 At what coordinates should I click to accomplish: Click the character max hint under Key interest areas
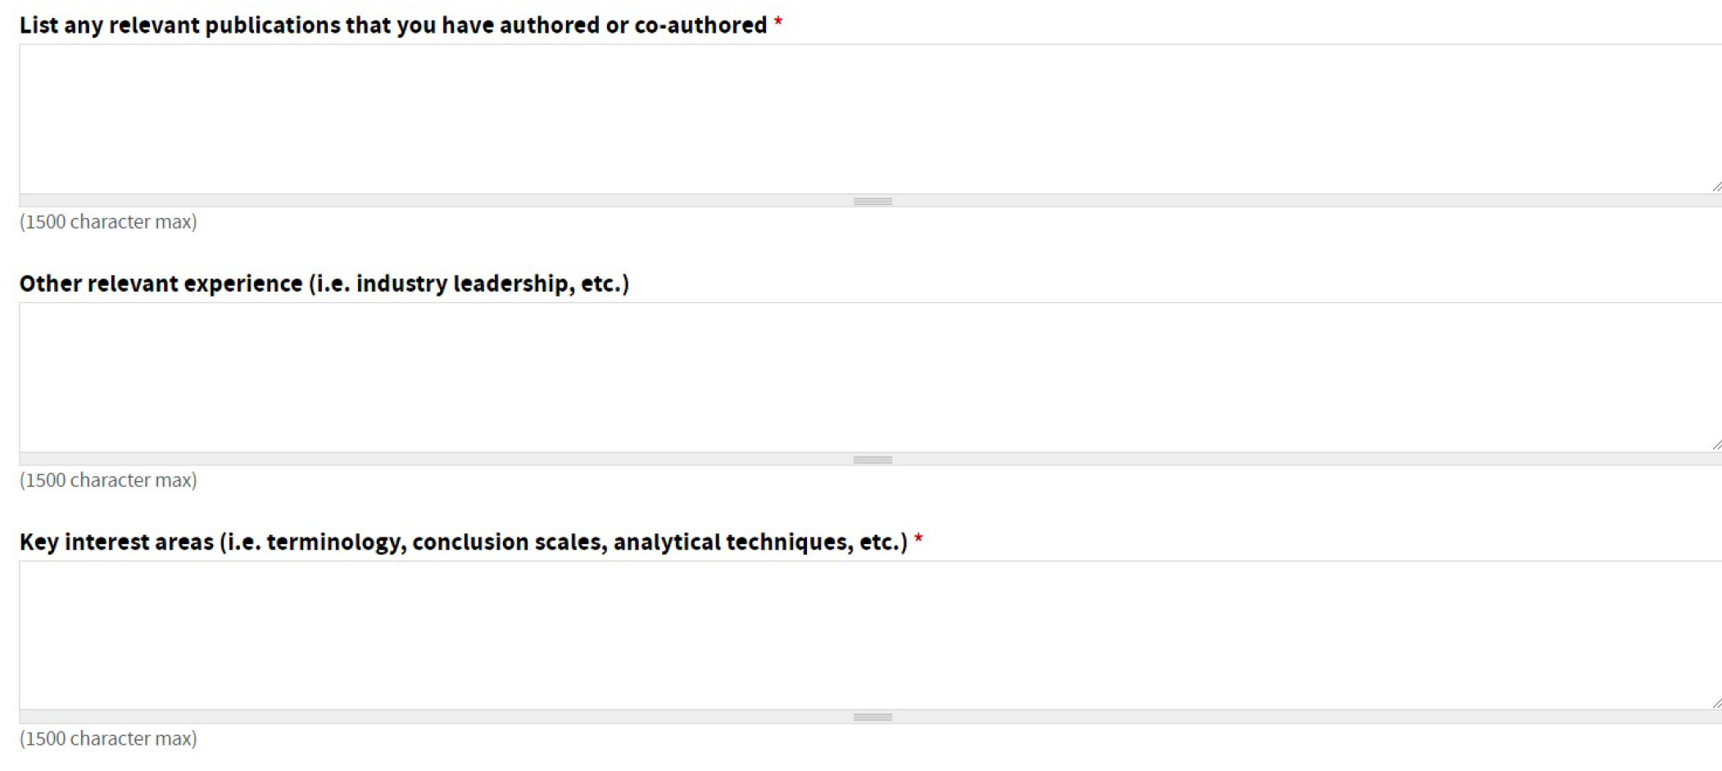click(108, 739)
